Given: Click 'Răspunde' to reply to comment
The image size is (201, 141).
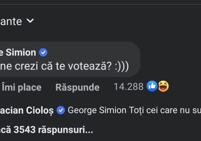Looking at the screenshot, I should [78, 88].
